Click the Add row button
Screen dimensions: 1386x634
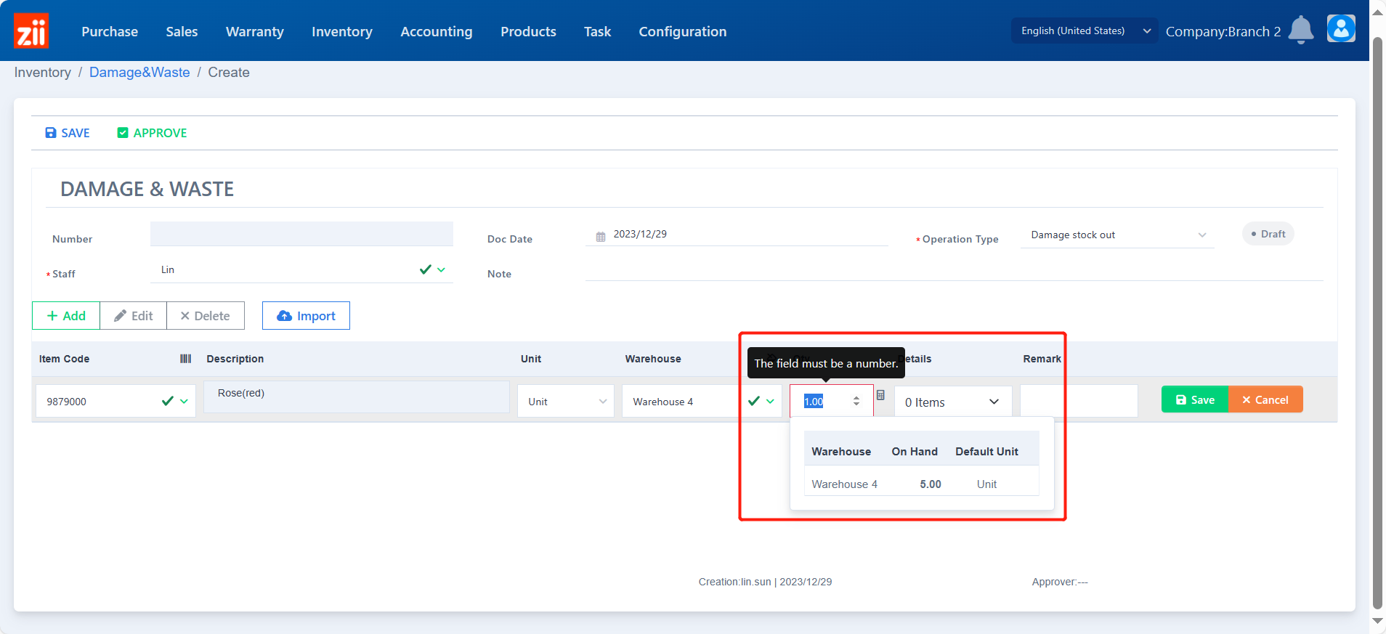click(66, 316)
